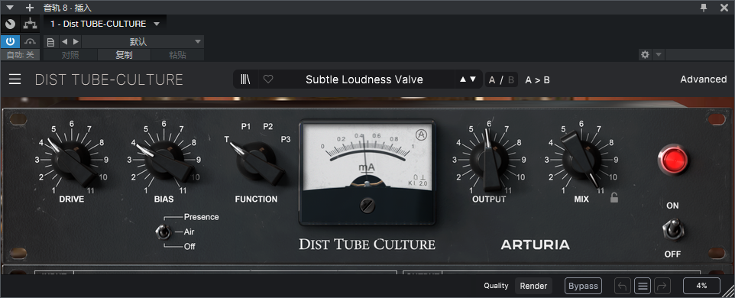This screenshot has width=735, height=298.
Task: Open the Subtle Loudness Valve preset name
Action: (364, 79)
